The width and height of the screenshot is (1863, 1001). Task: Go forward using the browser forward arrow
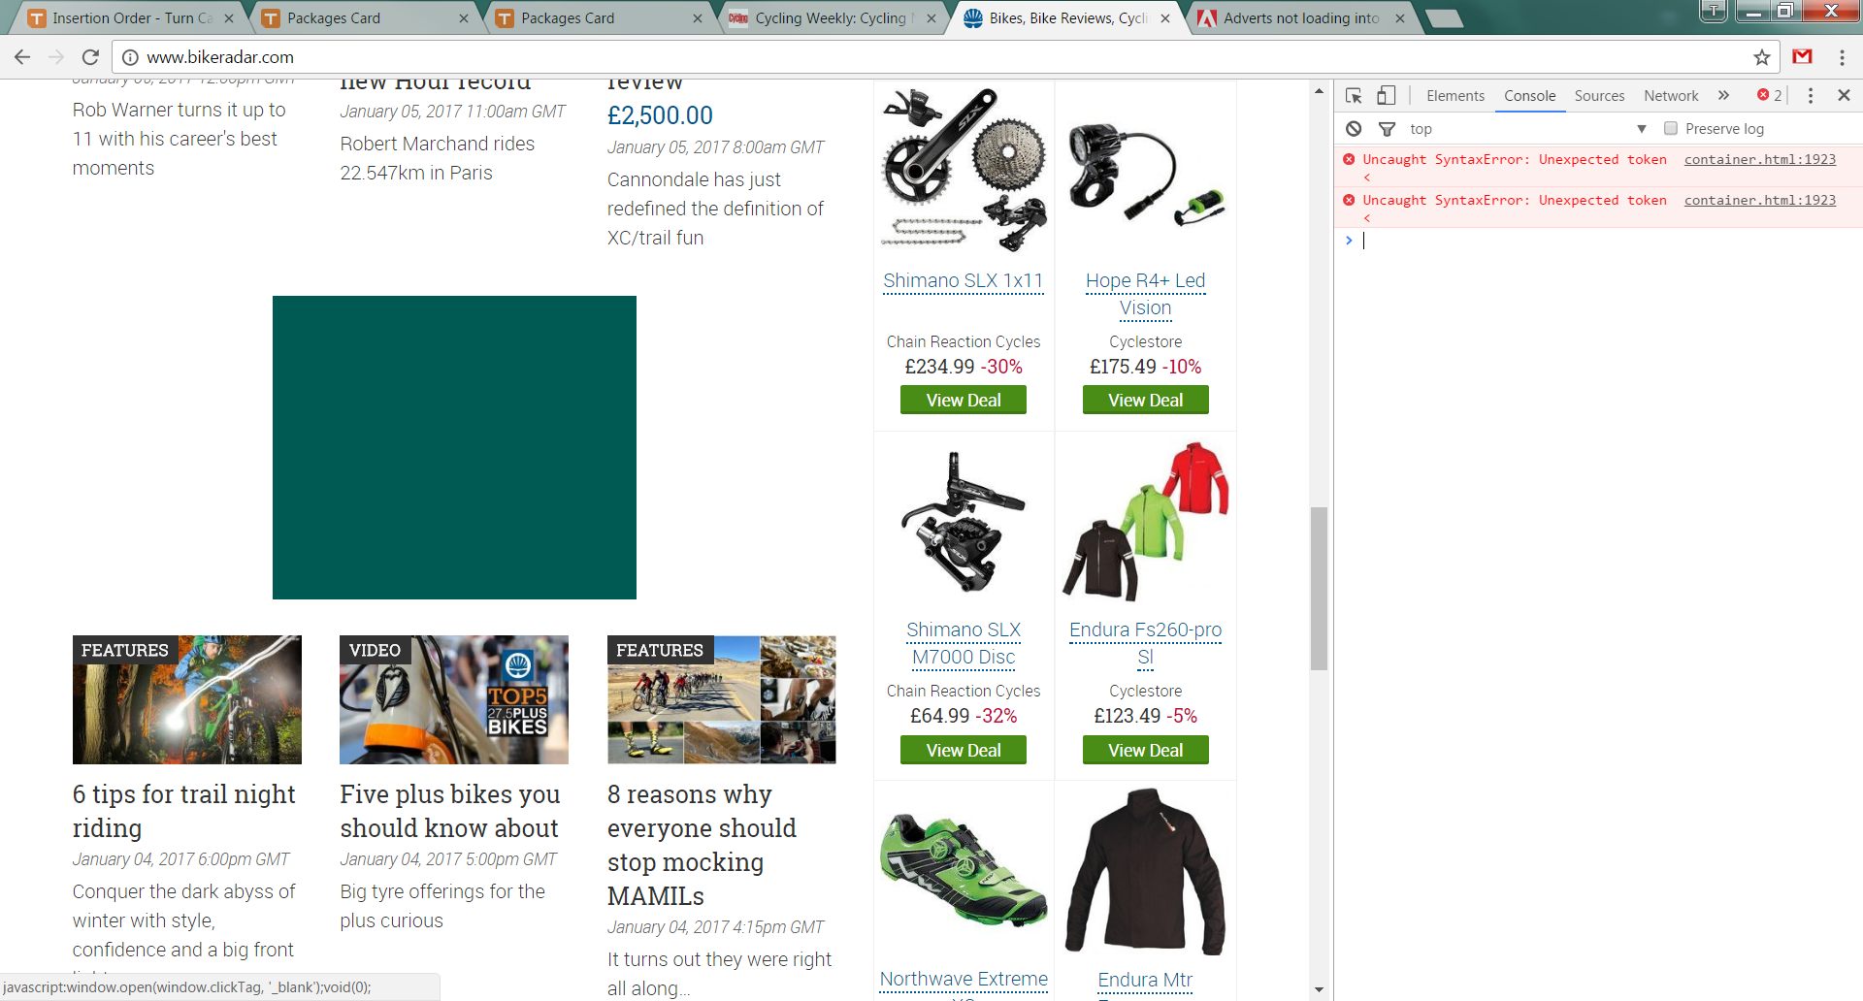click(x=56, y=57)
